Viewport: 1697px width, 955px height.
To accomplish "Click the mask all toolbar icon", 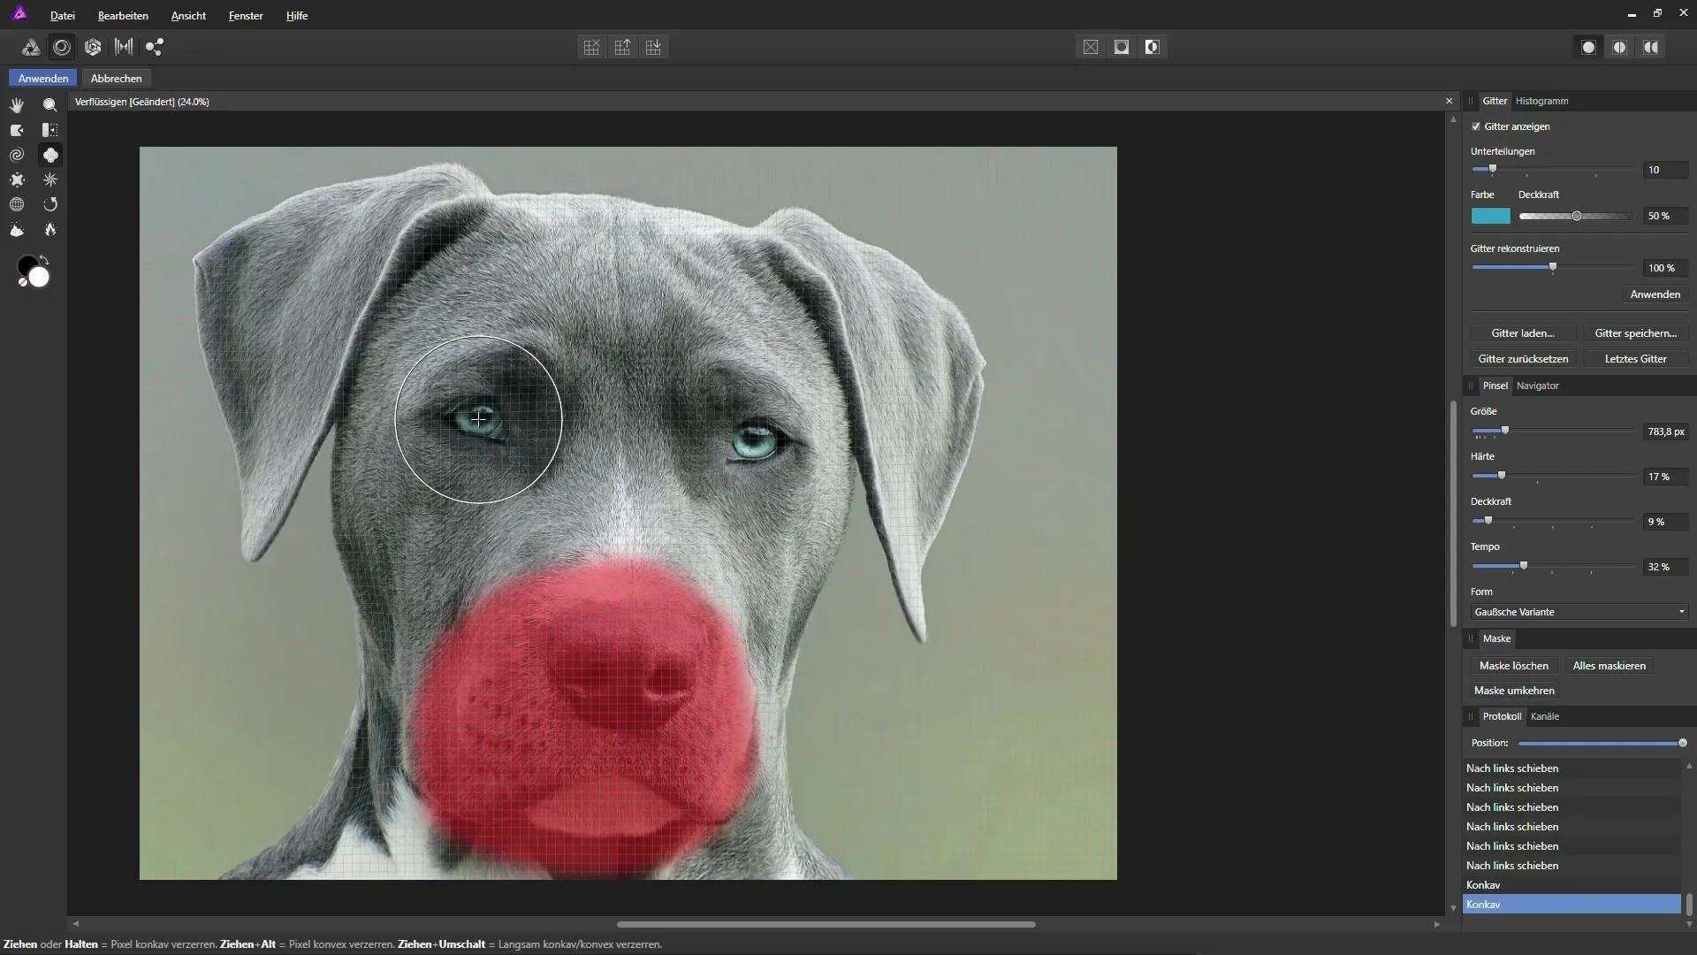I will click(1122, 47).
